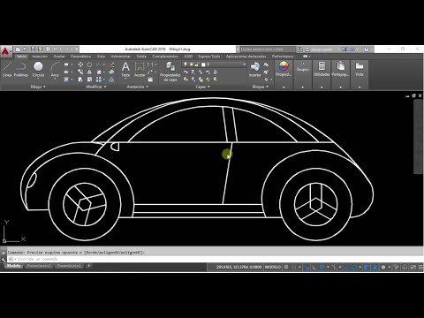
Task: Toggle clean screen icon on status bar
Action: coord(413,267)
